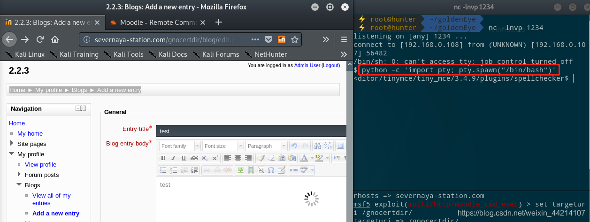Open Find tool binoculars icon
The height and width of the screenshot is (222, 590).
[318, 146]
